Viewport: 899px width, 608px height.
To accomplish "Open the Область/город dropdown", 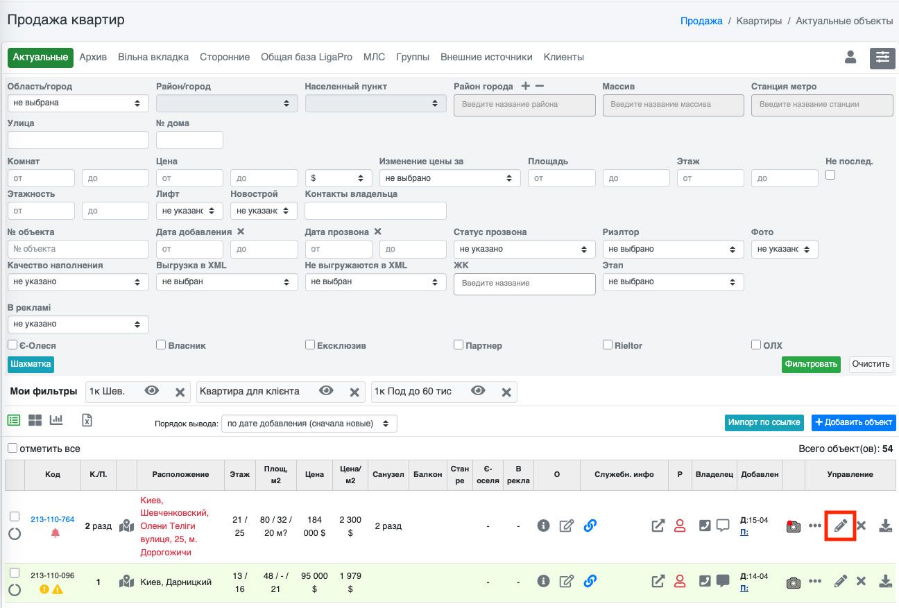I will click(78, 103).
